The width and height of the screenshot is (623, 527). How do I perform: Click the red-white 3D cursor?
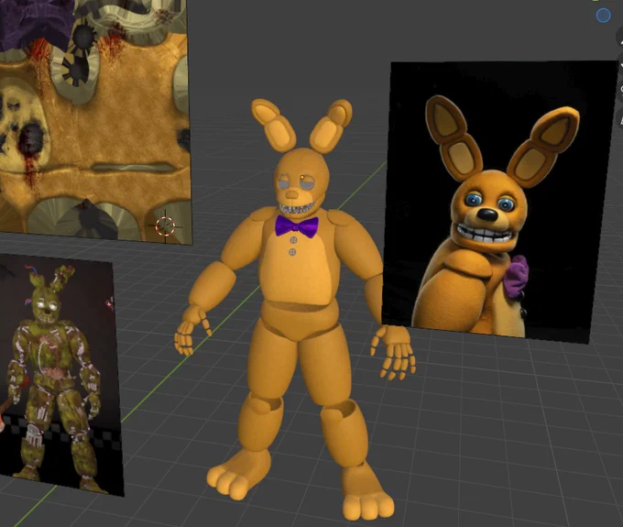point(165,226)
